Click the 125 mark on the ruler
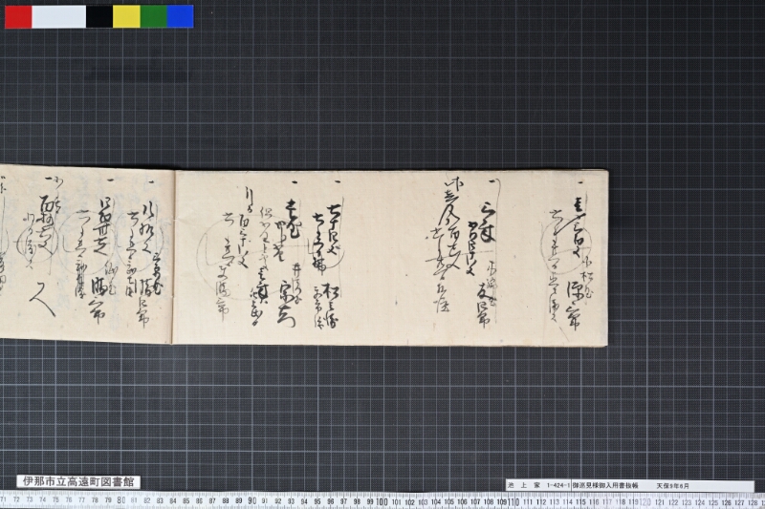The image size is (765, 509). coord(713,502)
